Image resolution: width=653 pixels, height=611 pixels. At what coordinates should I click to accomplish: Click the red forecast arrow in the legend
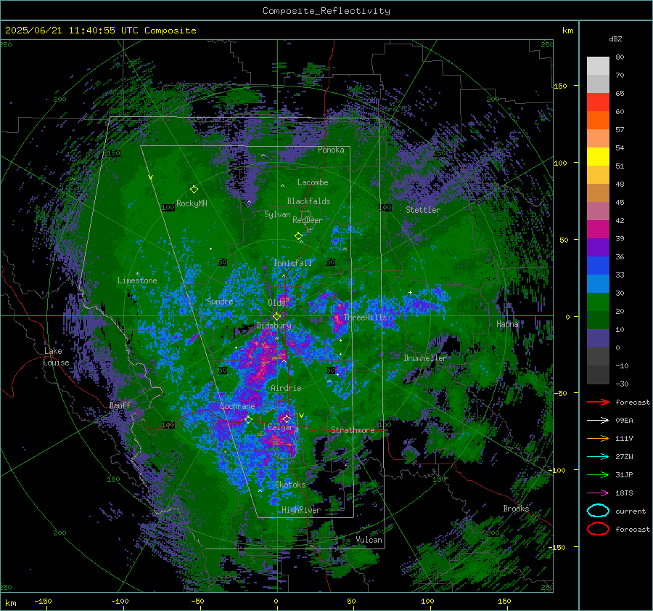pos(598,402)
